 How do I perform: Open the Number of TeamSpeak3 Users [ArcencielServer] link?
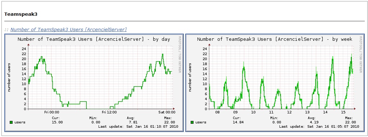[x=69, y=29]
